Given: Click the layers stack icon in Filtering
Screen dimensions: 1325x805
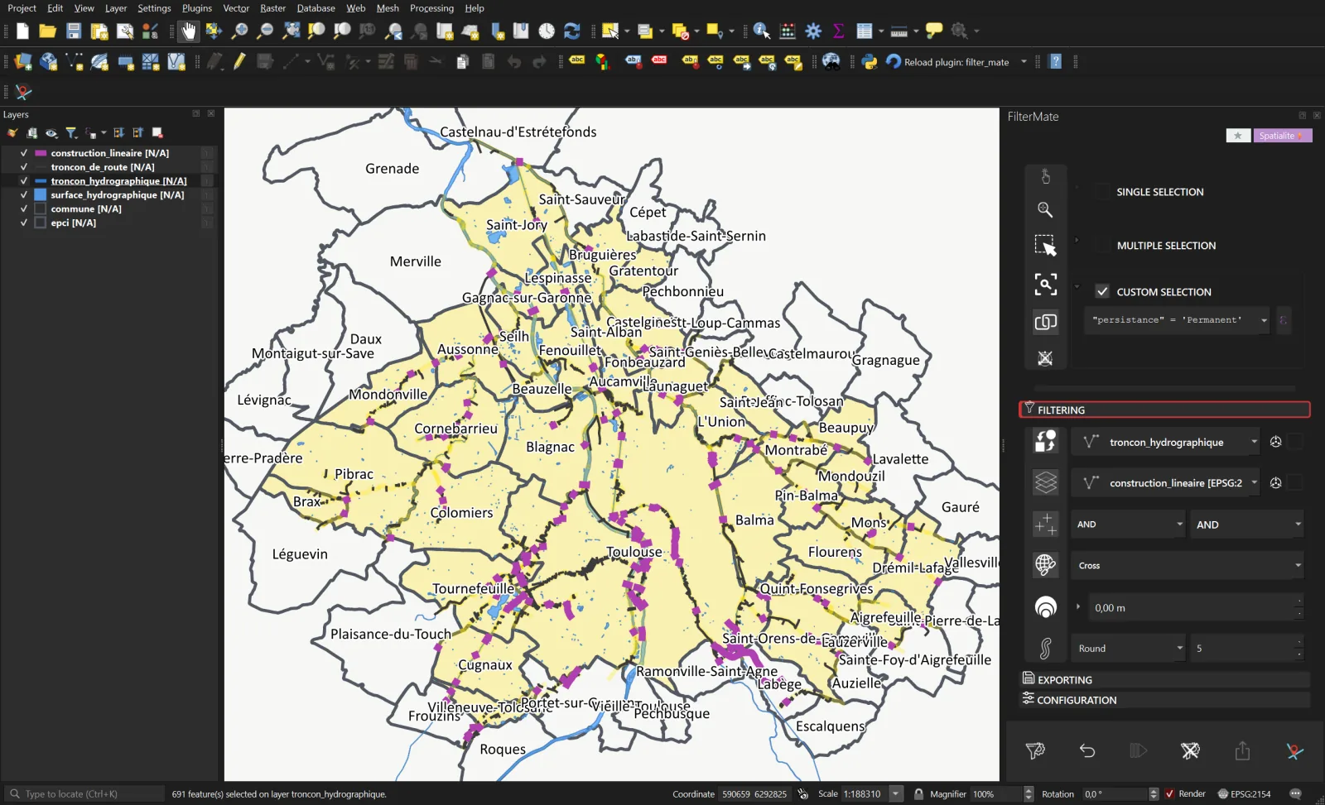Looking at the screenshot, I should pos(1046,482).
